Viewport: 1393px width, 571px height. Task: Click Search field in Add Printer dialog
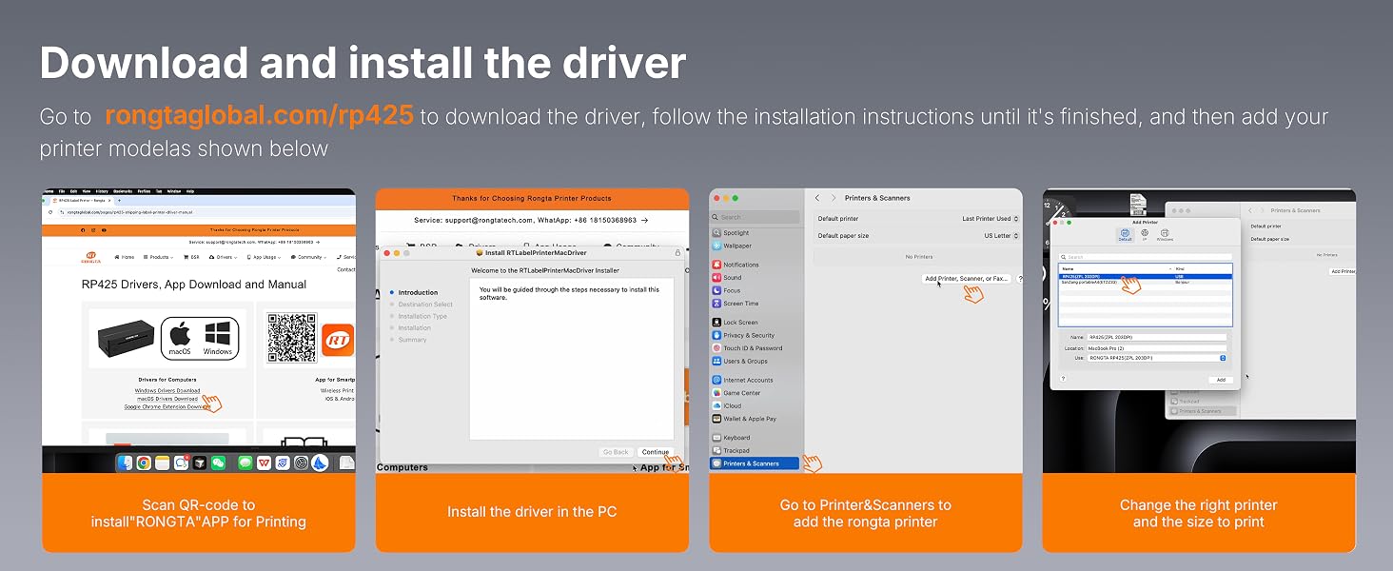coord(1145,257)
